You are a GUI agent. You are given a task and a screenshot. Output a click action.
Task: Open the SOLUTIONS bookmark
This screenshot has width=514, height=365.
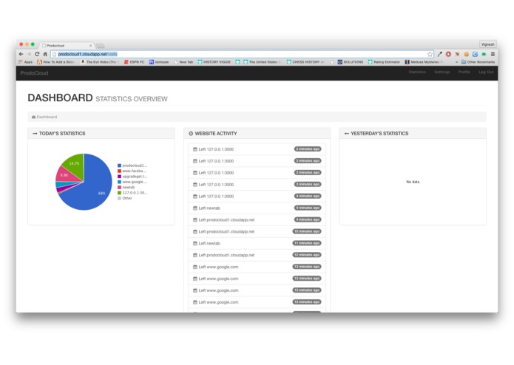tap(351, 62)
